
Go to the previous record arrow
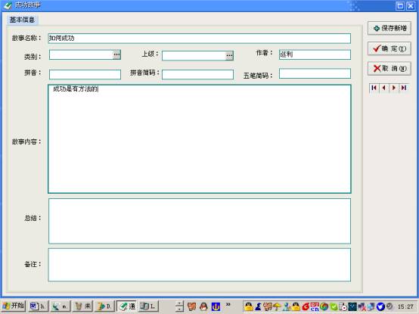pos(384,88)
